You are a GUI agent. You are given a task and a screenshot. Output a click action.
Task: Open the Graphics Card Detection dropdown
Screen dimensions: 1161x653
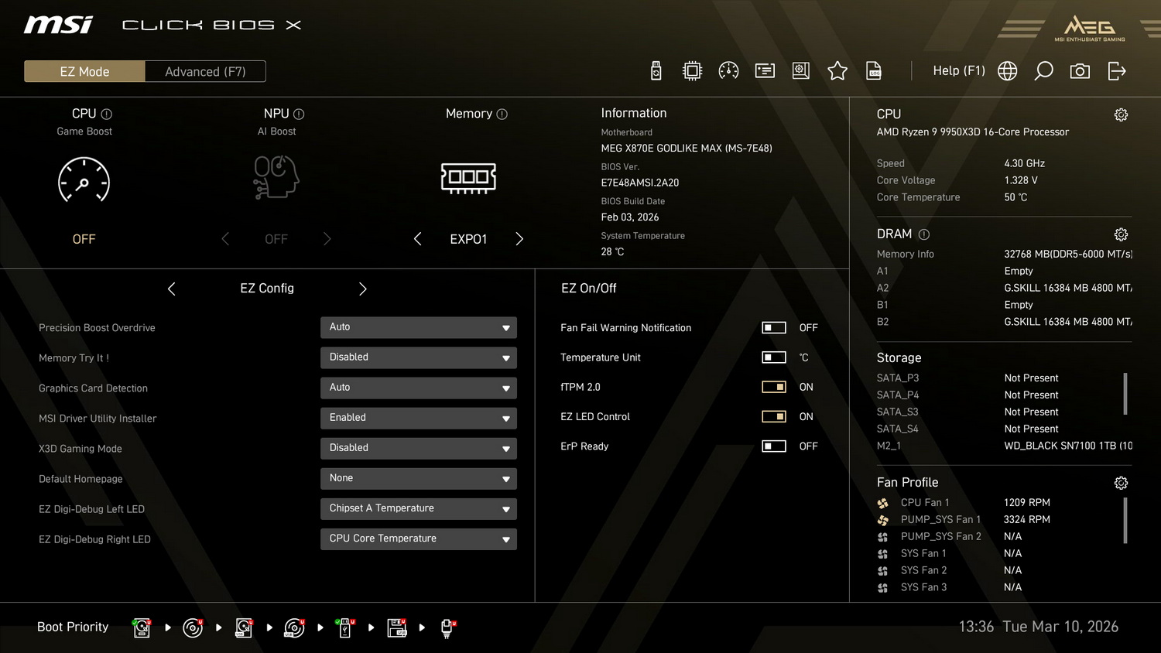coord(419,388)
